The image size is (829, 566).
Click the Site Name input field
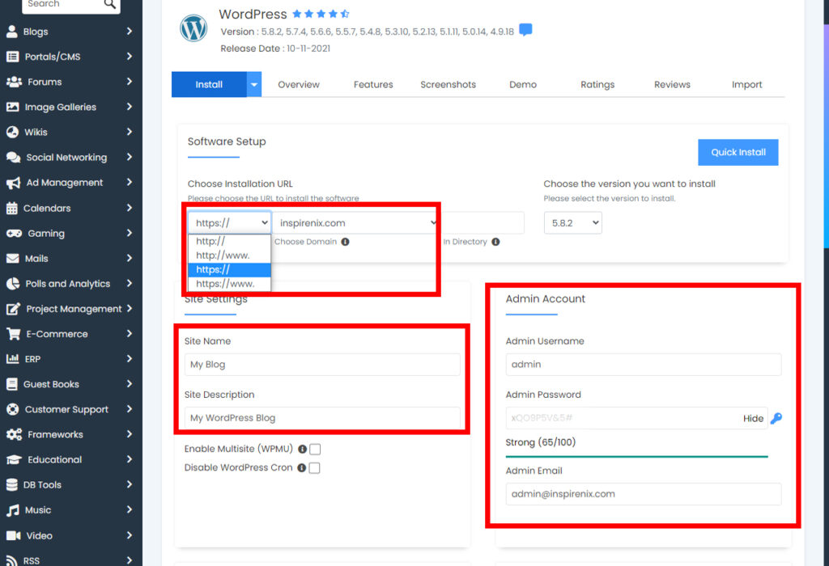tap(322, 365)
